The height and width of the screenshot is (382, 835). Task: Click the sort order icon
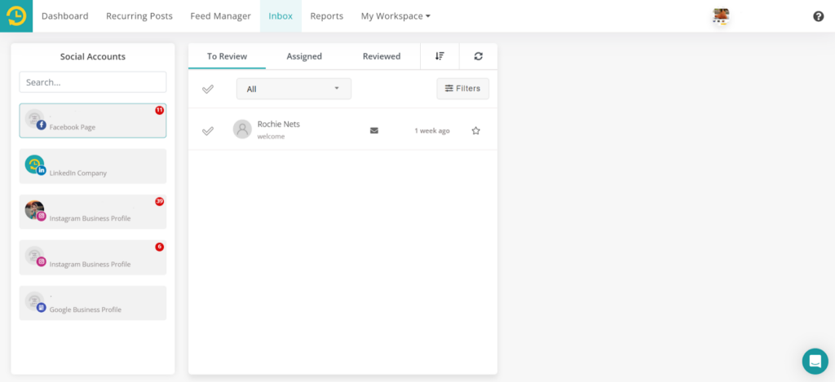pos(440,56)
